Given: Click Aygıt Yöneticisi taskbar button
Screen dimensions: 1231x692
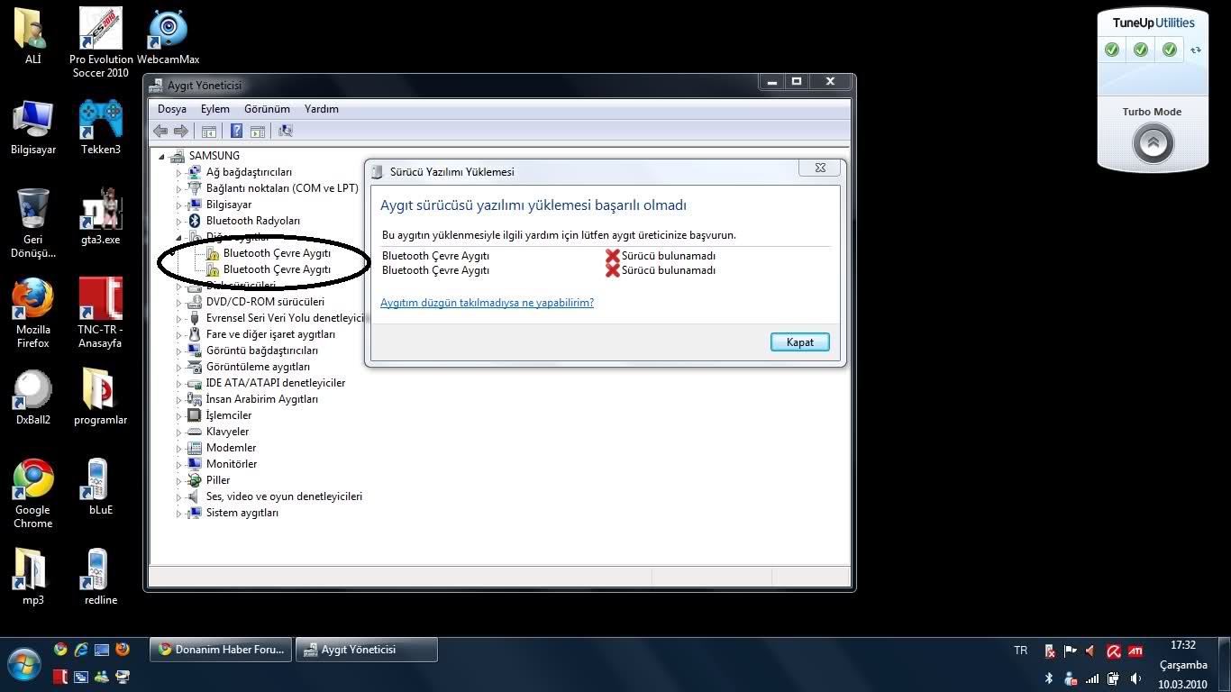Looking at the screenshot, I should point(367,650).
